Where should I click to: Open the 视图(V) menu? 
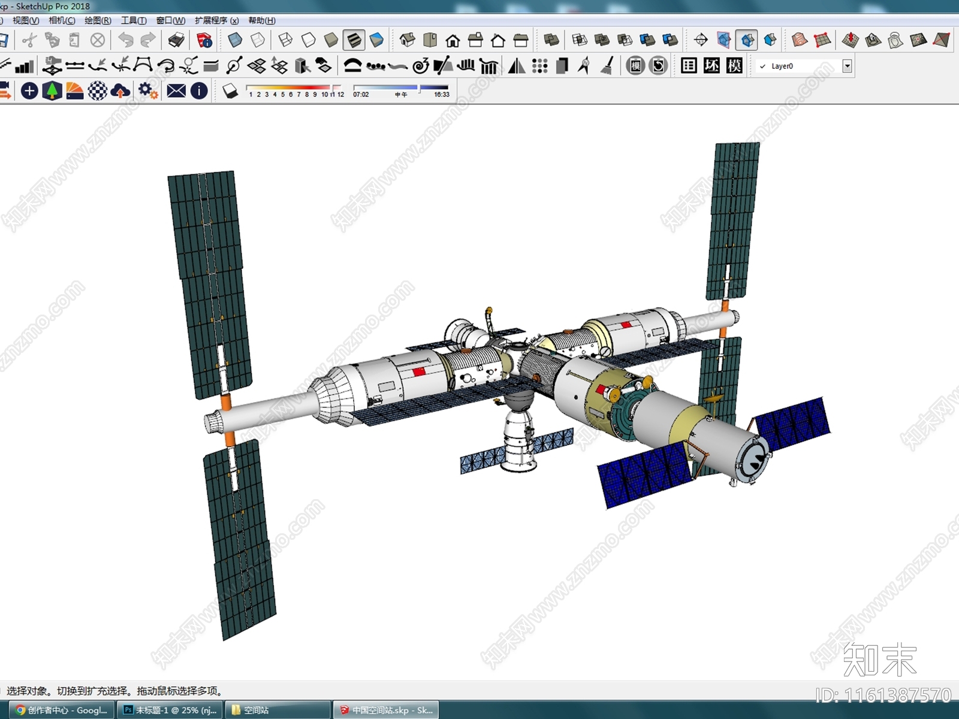pyautogui.click(x=25, y=20)
